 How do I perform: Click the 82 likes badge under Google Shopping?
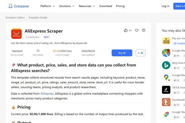(176, 117)
